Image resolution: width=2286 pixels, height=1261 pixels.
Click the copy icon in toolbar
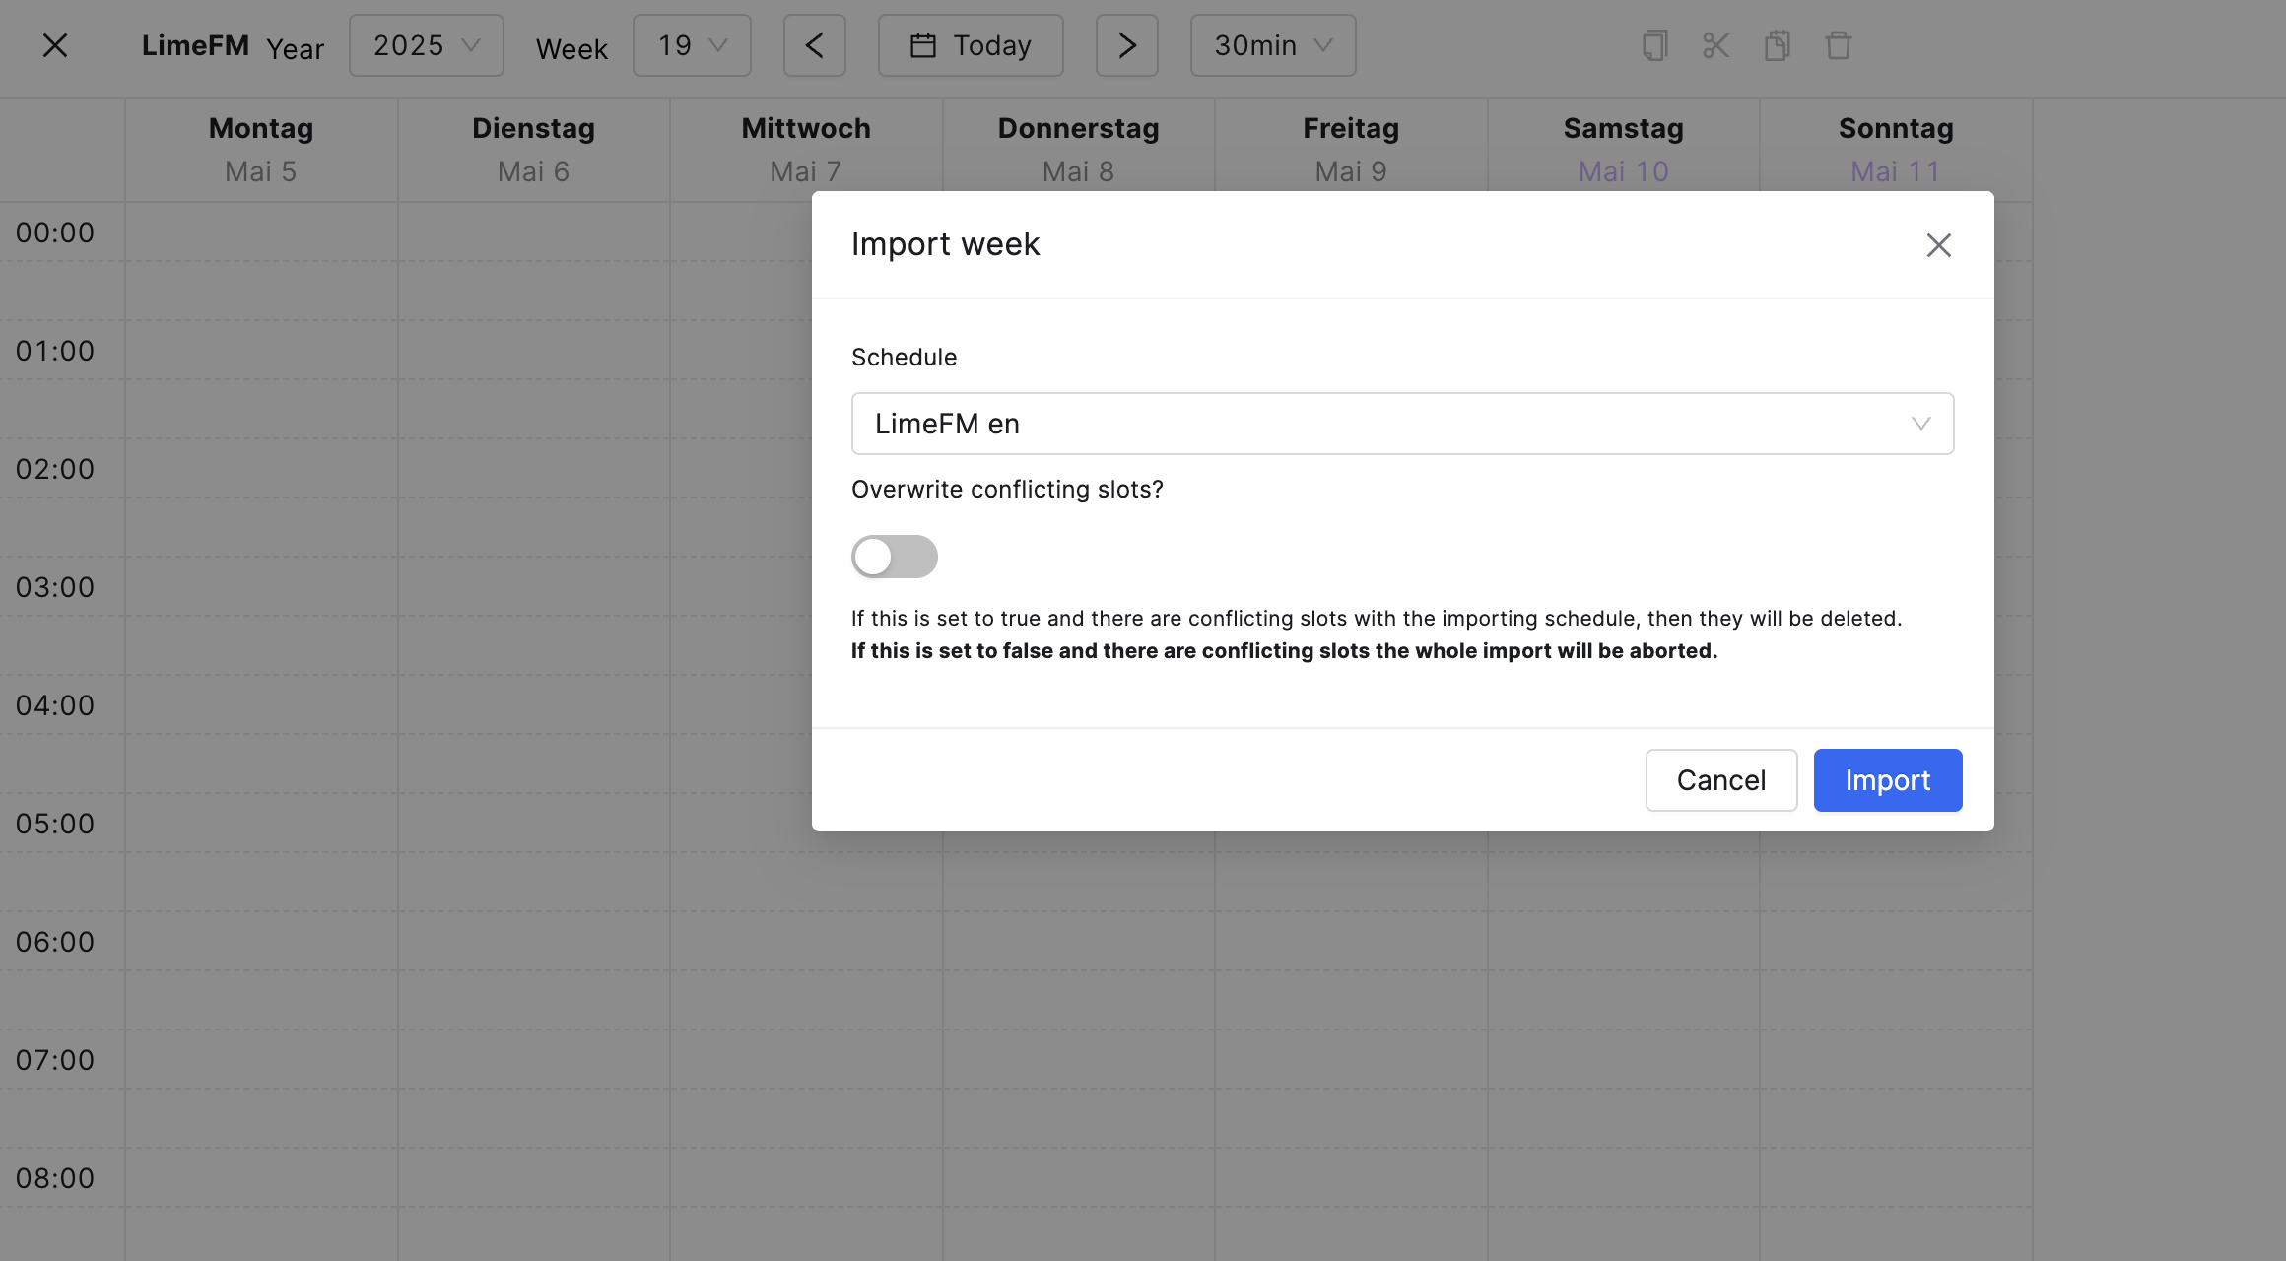pyautogui.click(x=1655, y=45)
